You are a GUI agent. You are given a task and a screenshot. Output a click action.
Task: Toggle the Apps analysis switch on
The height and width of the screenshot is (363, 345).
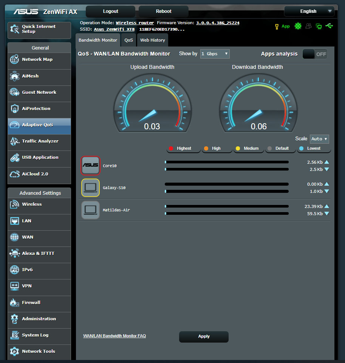(x=315, y=54)
